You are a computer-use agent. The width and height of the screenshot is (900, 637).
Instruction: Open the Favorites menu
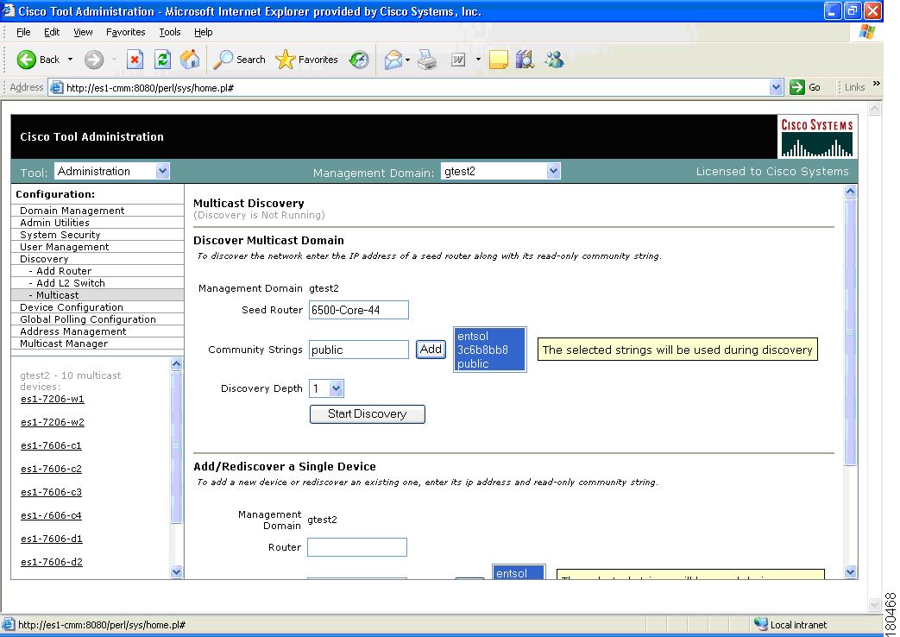[x=126, y=32]
